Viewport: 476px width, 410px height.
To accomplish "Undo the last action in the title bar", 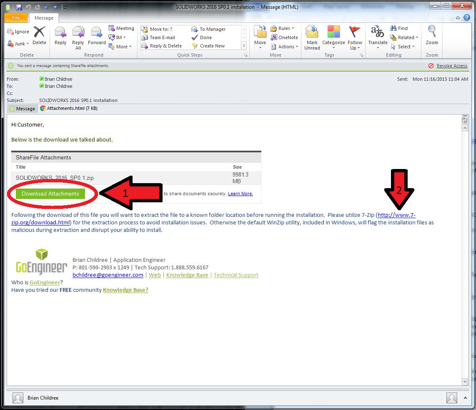I will [x=28, y=7].
